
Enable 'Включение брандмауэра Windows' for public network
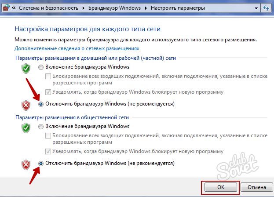pyautogui.click(x=41, y=127)
